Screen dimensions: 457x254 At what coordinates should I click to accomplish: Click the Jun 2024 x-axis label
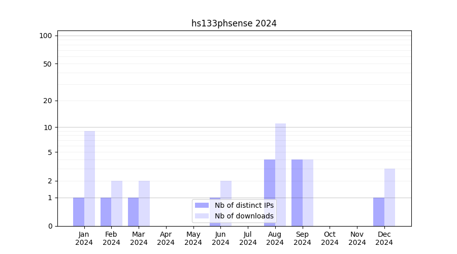pos(220,238)
